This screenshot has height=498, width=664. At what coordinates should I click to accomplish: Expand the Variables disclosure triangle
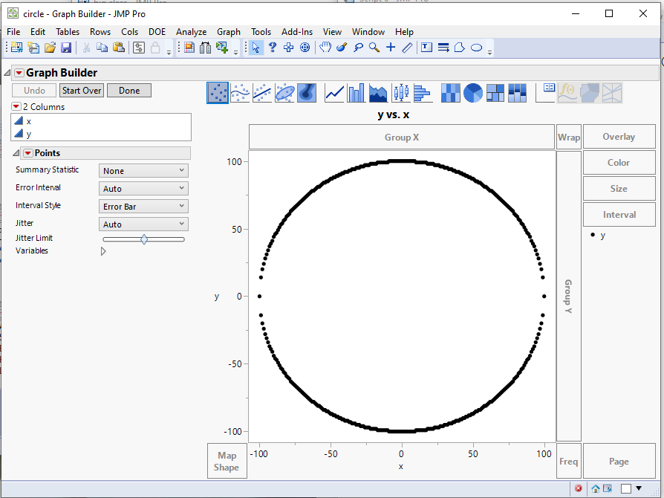point(103,251)
